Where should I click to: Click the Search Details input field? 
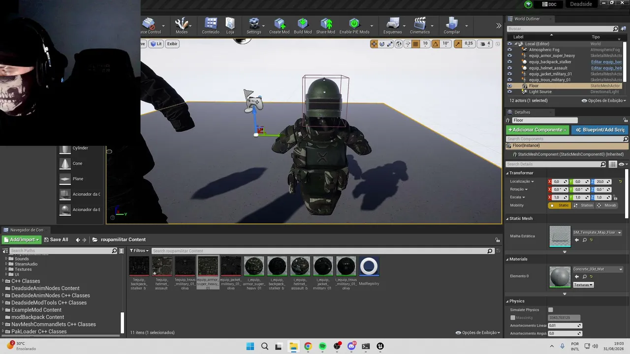(x=556, y=164)
